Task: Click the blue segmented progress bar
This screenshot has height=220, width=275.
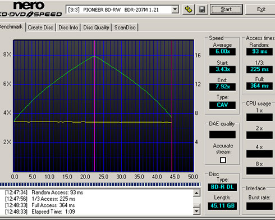Action: pos(100,185)
